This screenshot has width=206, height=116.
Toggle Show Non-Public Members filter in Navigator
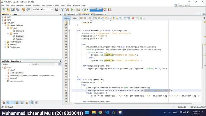point(17,103)
